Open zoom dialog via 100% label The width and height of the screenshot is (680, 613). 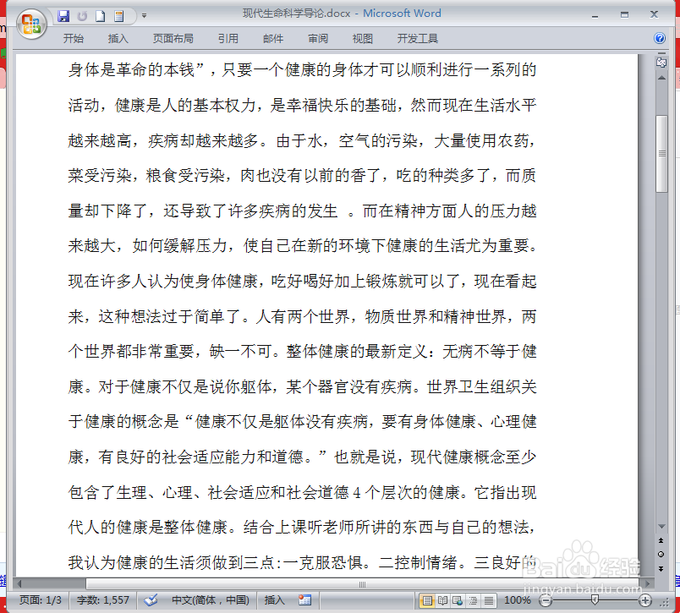(x=518, y=600)
